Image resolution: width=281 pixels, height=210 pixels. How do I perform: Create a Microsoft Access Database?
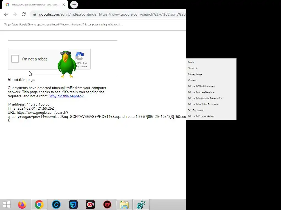pyautogui.click(x=211, y=92)
